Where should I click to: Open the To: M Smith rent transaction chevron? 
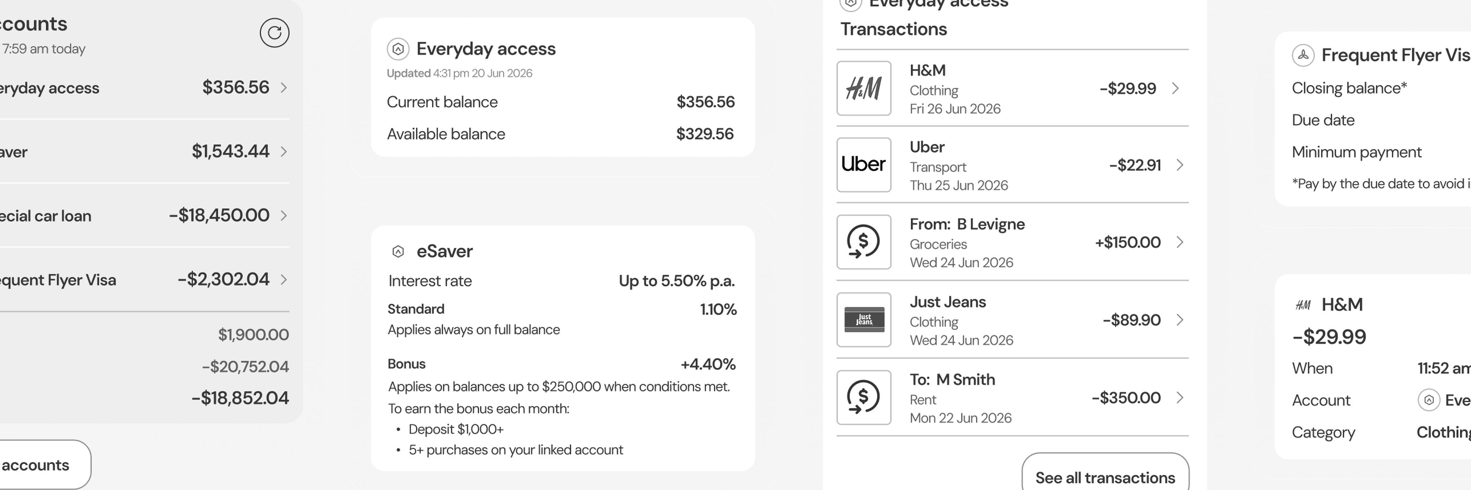point(1180,397)
